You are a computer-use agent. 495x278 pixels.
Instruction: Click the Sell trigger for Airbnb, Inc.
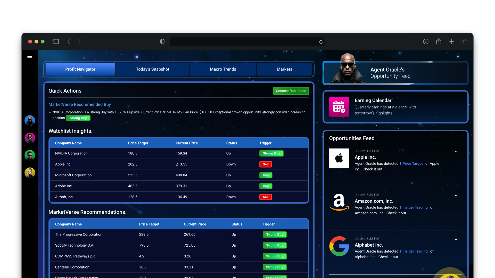(266, 197)
